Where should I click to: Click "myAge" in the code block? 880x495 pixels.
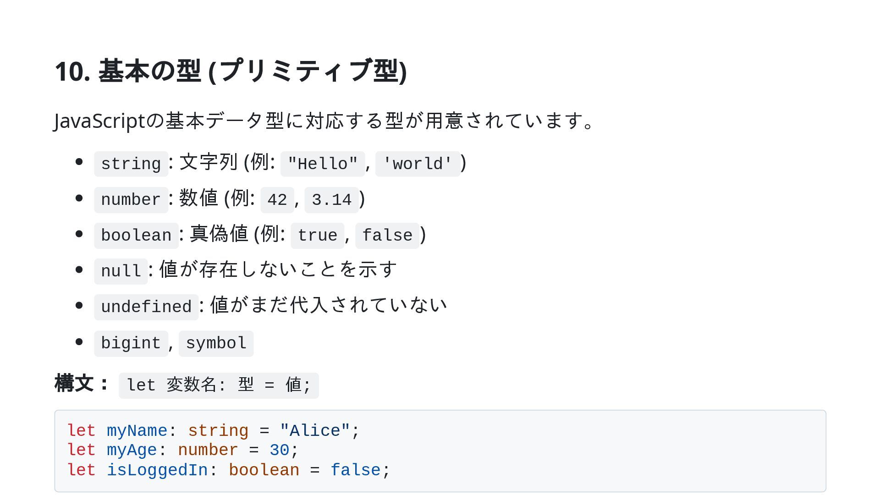click(132, 450)
